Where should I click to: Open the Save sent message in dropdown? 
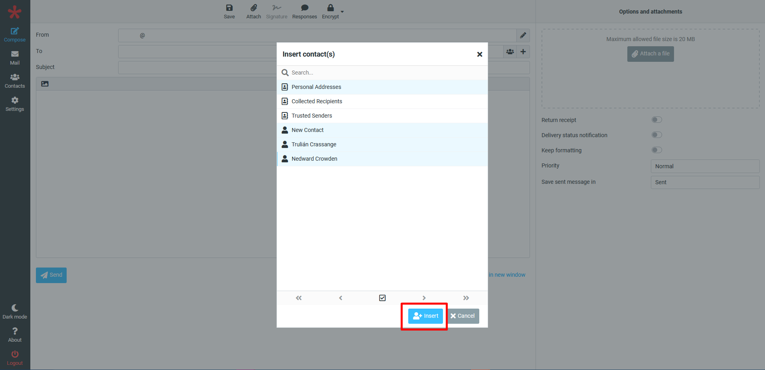705,182
